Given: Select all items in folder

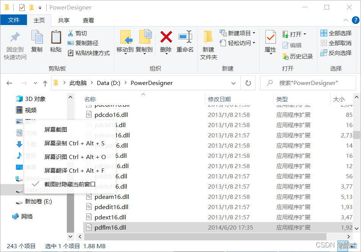Looking at the screenshot, I should click(336, 33).
